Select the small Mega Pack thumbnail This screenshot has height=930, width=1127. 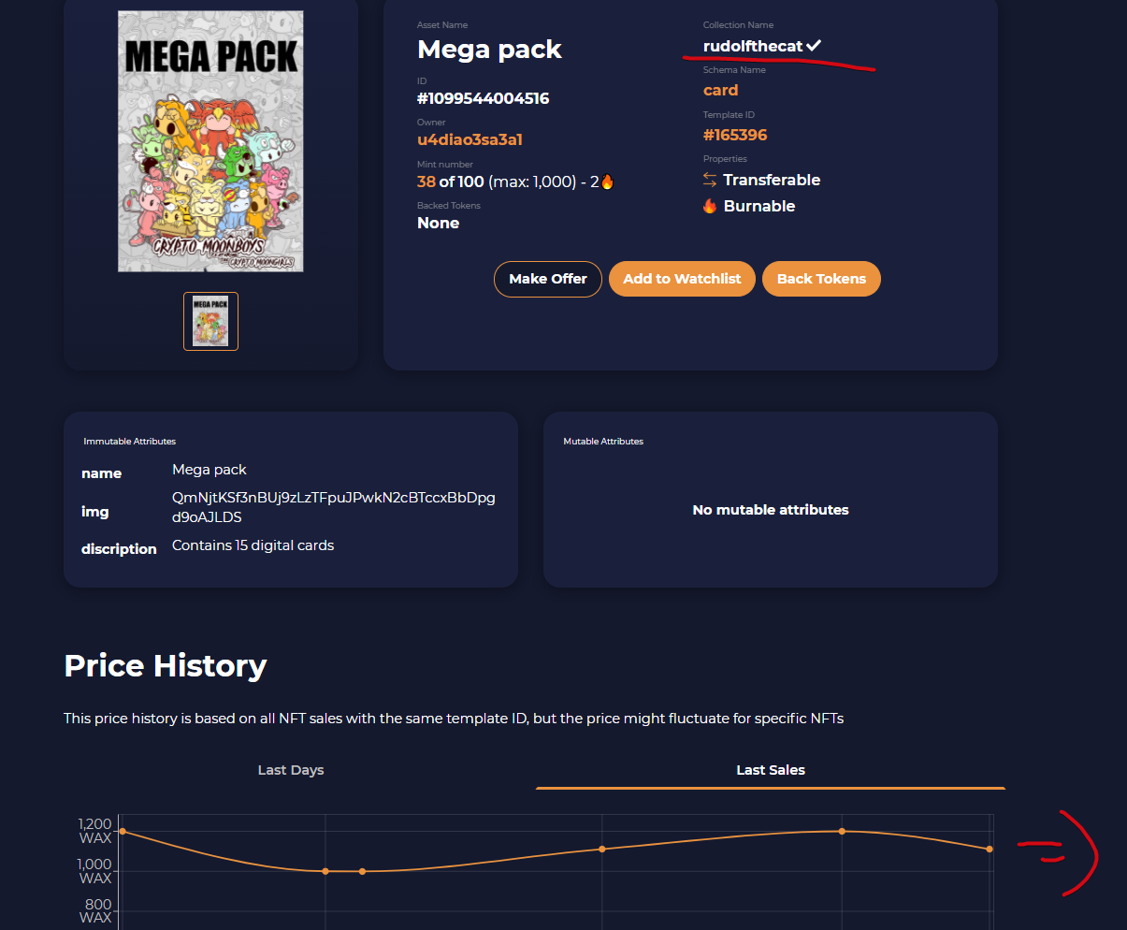[x=210, y=321]
